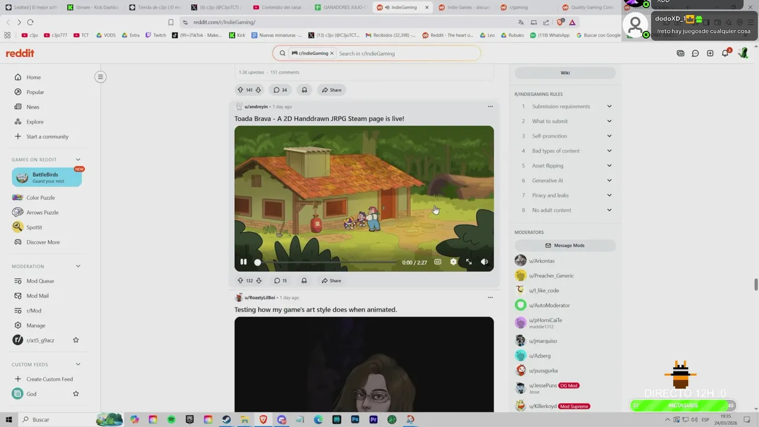Image resolution: width=759 pixels, height=427 pixels.
Task: Open user avatar menu in Reddit header
Action: (x=743, y=53)
